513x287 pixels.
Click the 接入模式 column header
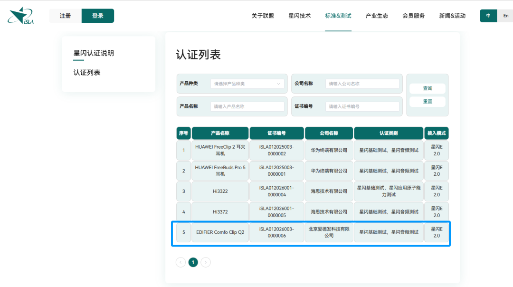point(437,133)
